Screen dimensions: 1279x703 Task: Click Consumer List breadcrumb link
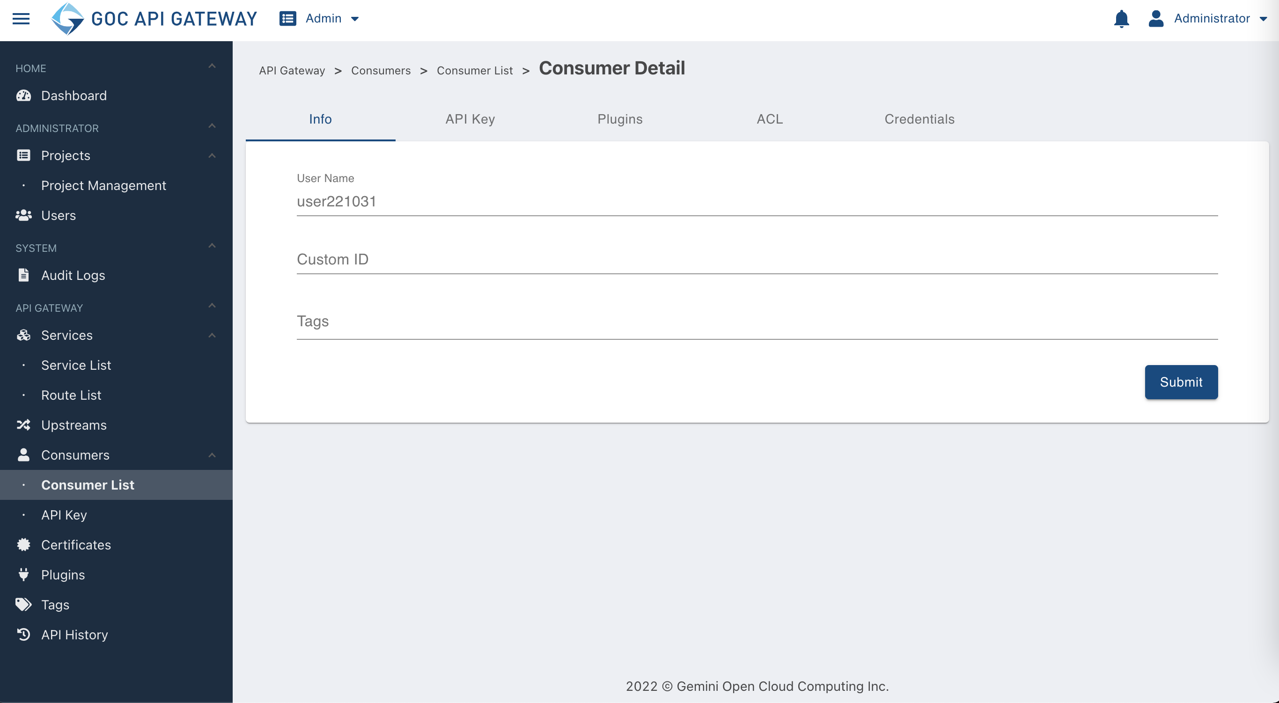click(x=475, y=71)
